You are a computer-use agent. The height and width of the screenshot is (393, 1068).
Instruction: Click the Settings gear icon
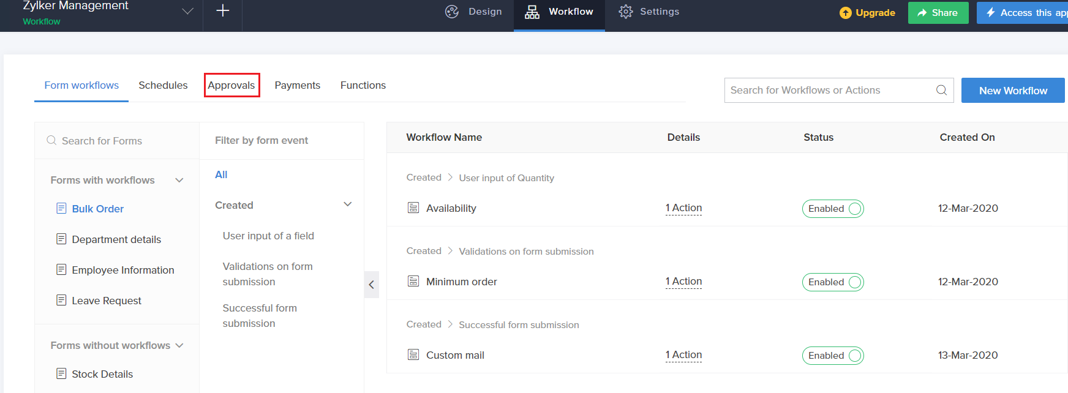point(625,12)
